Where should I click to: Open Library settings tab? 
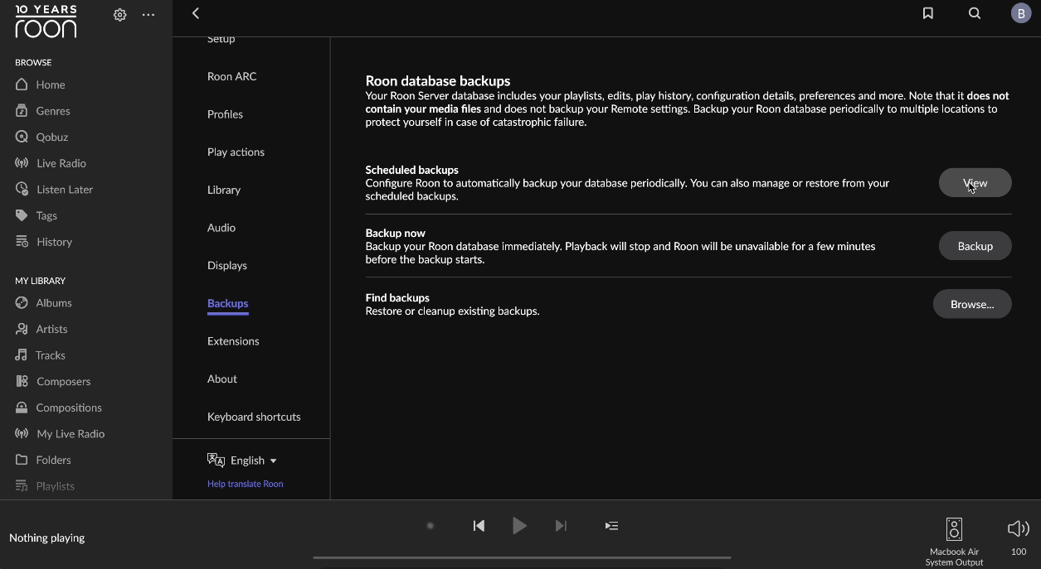click(224, 190)
